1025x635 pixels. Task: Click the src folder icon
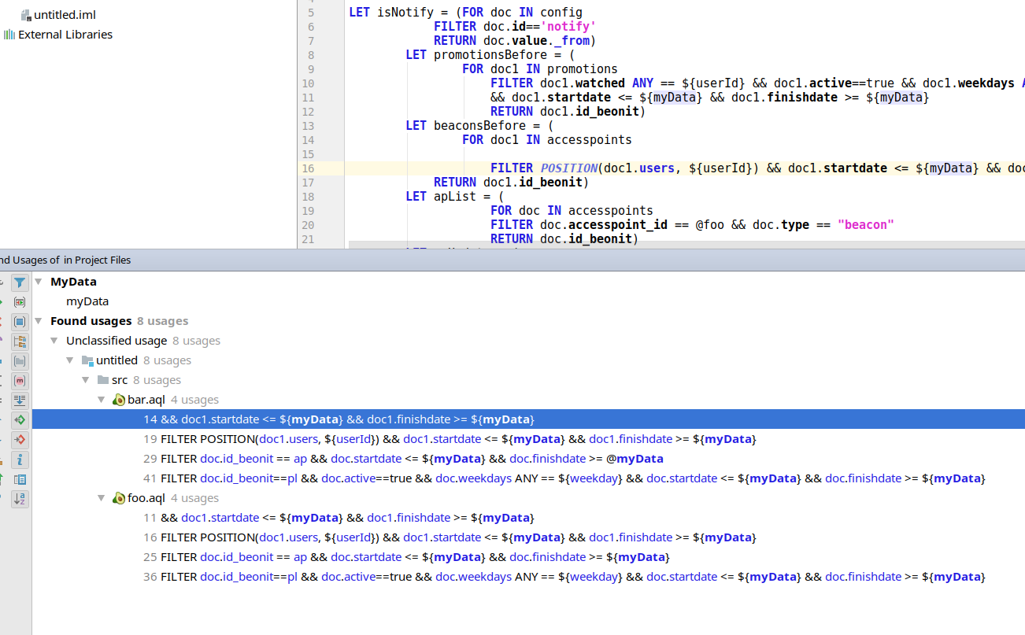pyautogui.click(x=103, y=380)
